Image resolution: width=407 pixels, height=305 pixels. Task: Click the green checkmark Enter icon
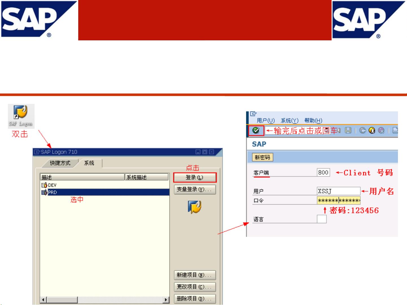click(x=256, y=130)
